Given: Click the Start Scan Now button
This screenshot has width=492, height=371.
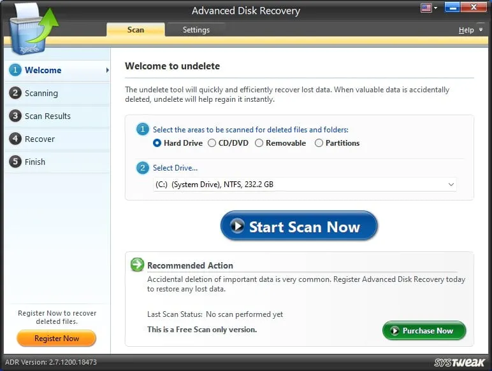Looking at the screenshot, I should coord(299,226).
